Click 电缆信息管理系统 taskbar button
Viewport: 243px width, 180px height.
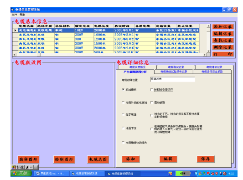123,174
